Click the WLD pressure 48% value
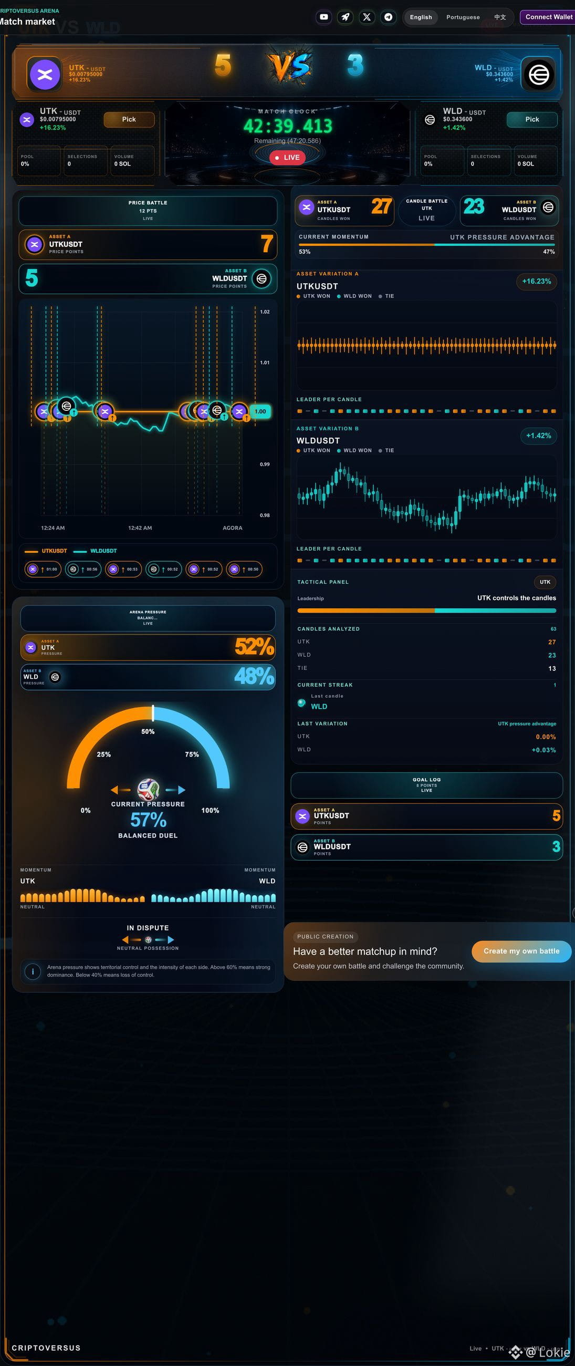The width and height of the screenshot is (575, 1366). pyautogui.click(x=254, y=676)
